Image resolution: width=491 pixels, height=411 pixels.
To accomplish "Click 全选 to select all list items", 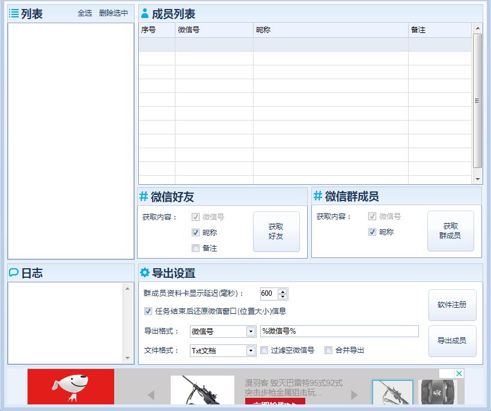I will (x=85, y=13).
